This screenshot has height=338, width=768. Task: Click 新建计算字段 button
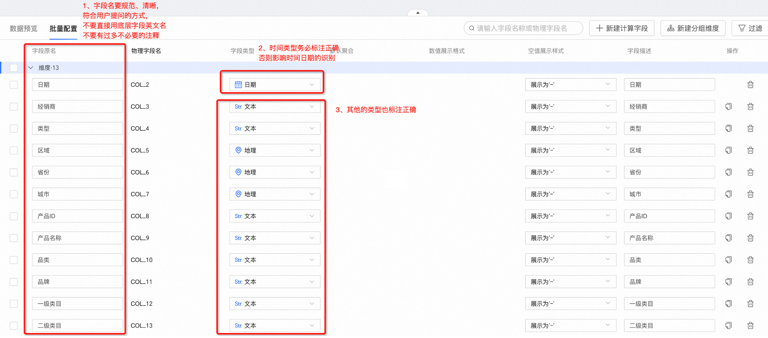click(x=622, y=28)
